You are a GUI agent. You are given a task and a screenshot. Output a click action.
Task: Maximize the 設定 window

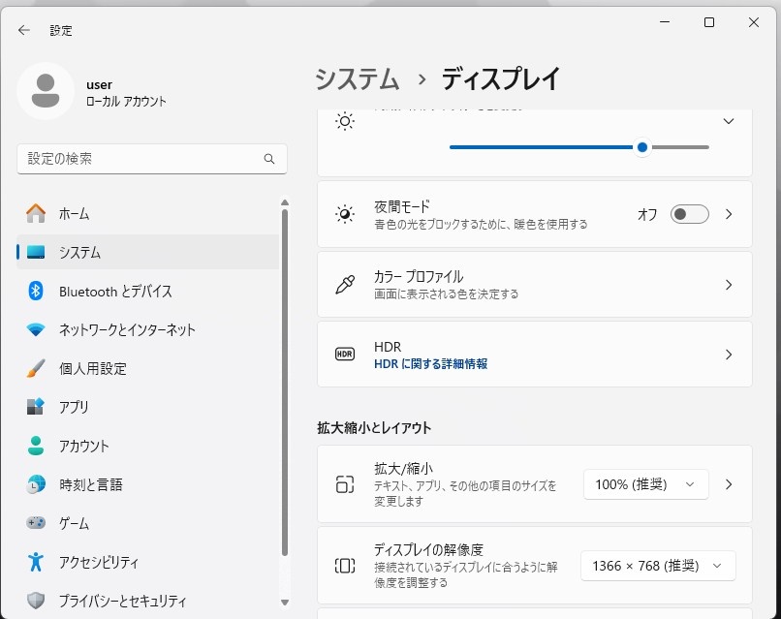(x=709, y=22)
